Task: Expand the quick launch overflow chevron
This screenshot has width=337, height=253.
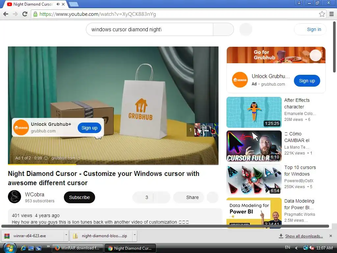Action: coord(48,246)
